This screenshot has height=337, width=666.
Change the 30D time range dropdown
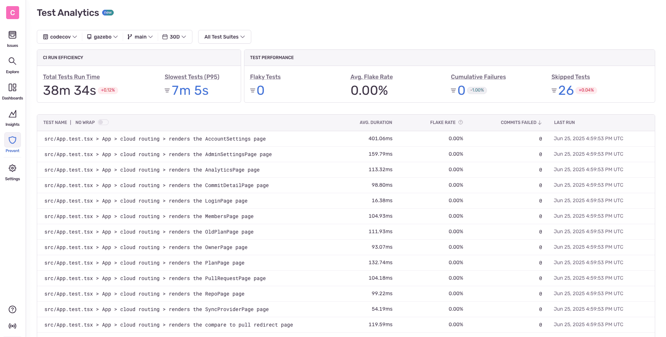click(x=174, y=36)
